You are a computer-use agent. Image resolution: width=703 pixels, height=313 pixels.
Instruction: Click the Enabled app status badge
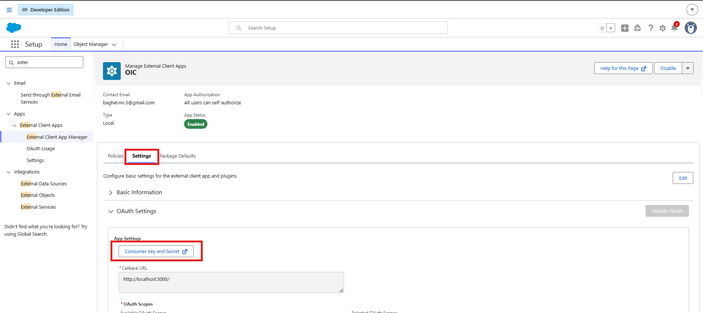[x=196, y=124]
